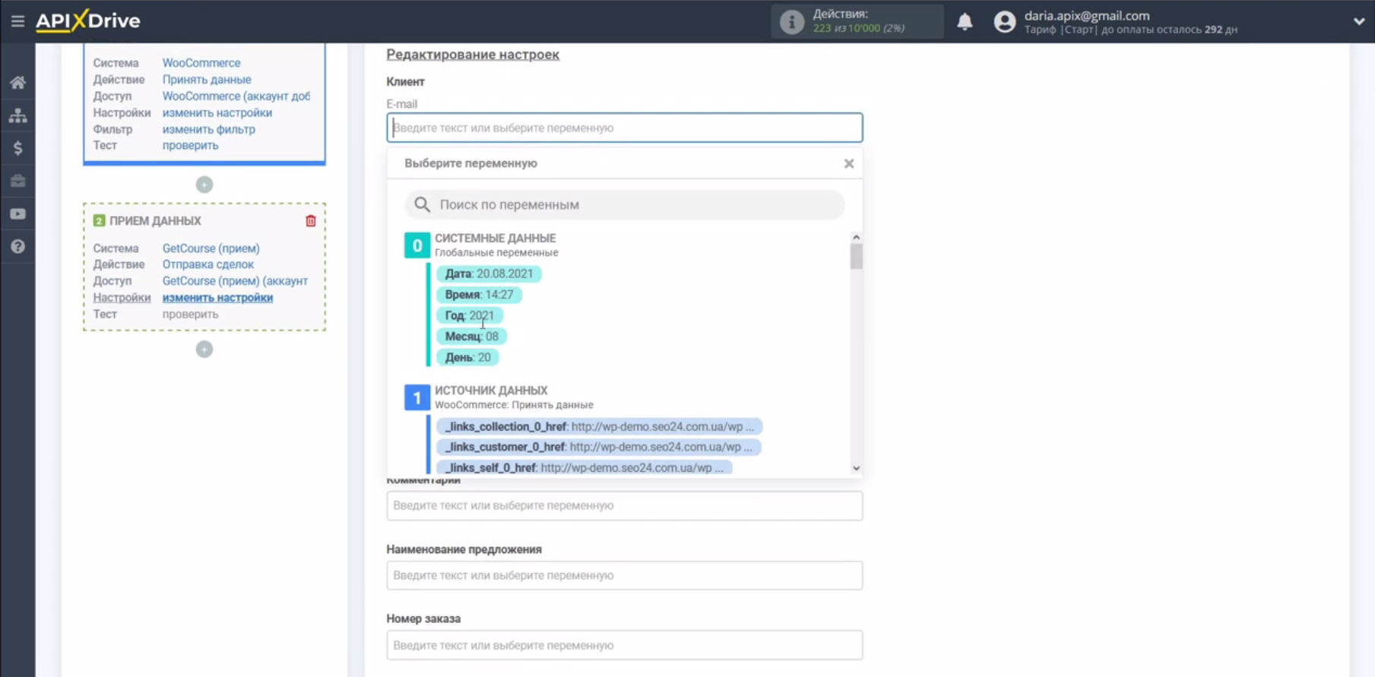Select the _links_collection_0_href variable
The height and width of the screenshot is (677, 1375).
pos(599,426)
